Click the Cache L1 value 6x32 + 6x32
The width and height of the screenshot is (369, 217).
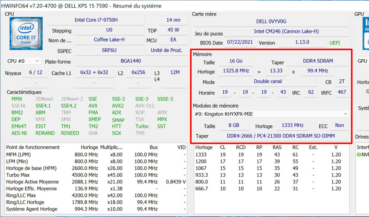(x=94, y=73)
